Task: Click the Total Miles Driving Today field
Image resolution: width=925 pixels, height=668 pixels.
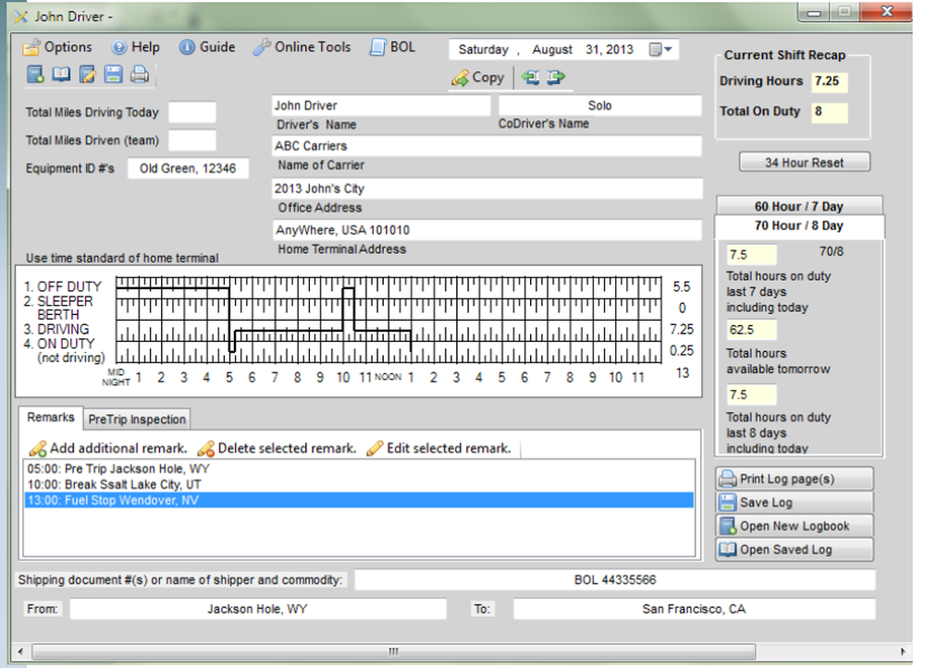Action: tap(192, 113)
